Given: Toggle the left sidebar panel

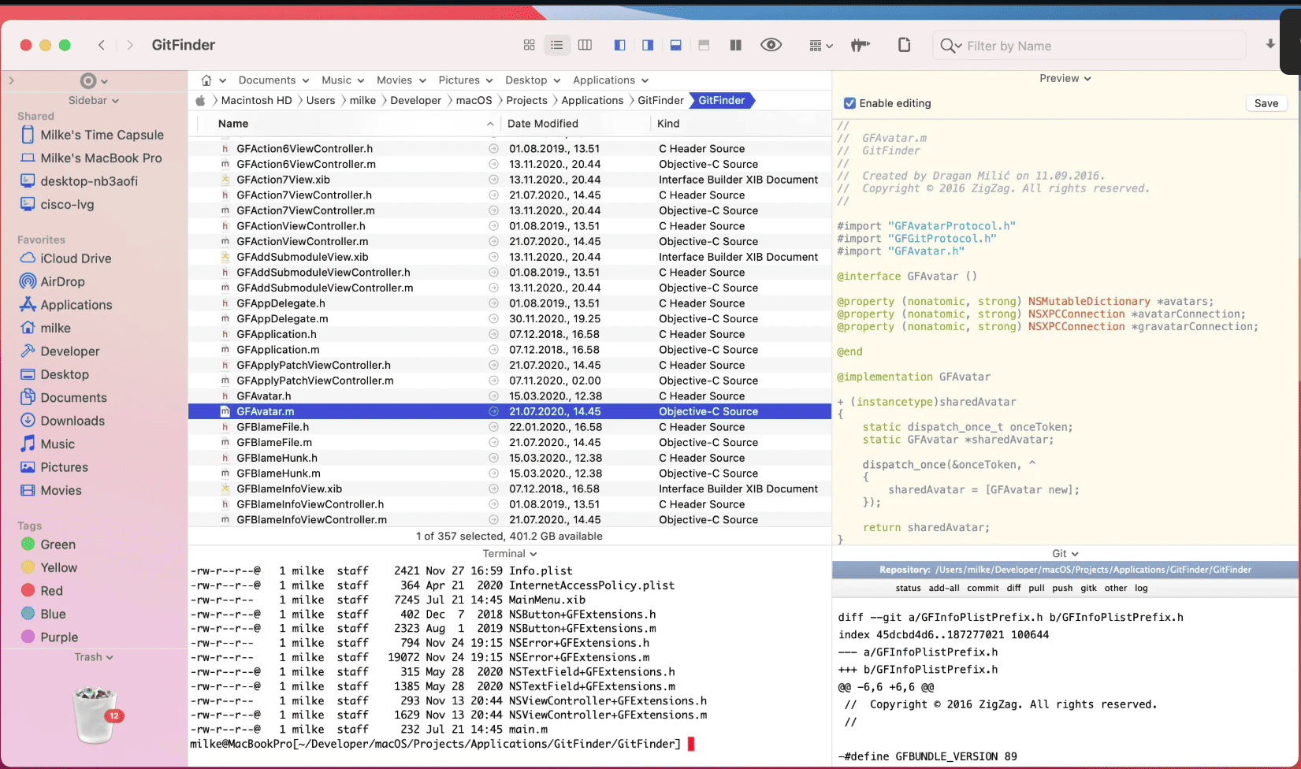Looking at the screenshot, I should (620, 46).
